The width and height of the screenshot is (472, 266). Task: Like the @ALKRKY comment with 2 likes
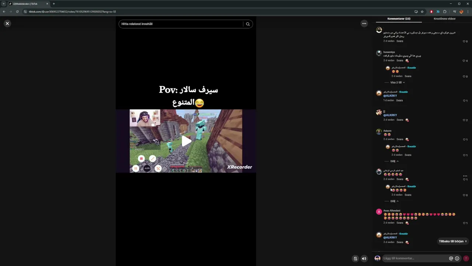coord(464,120)
